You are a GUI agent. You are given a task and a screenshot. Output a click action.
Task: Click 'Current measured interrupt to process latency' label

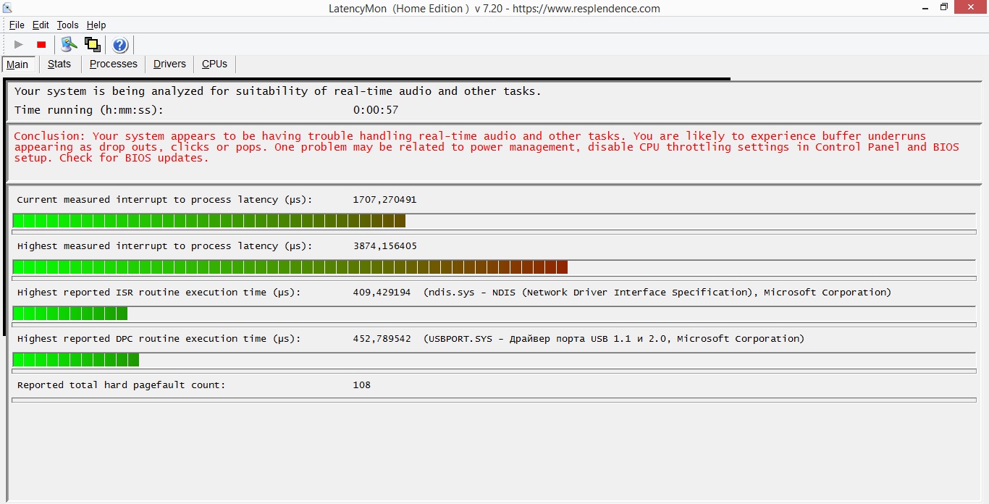pyautogui.click(x=164, y=200)
